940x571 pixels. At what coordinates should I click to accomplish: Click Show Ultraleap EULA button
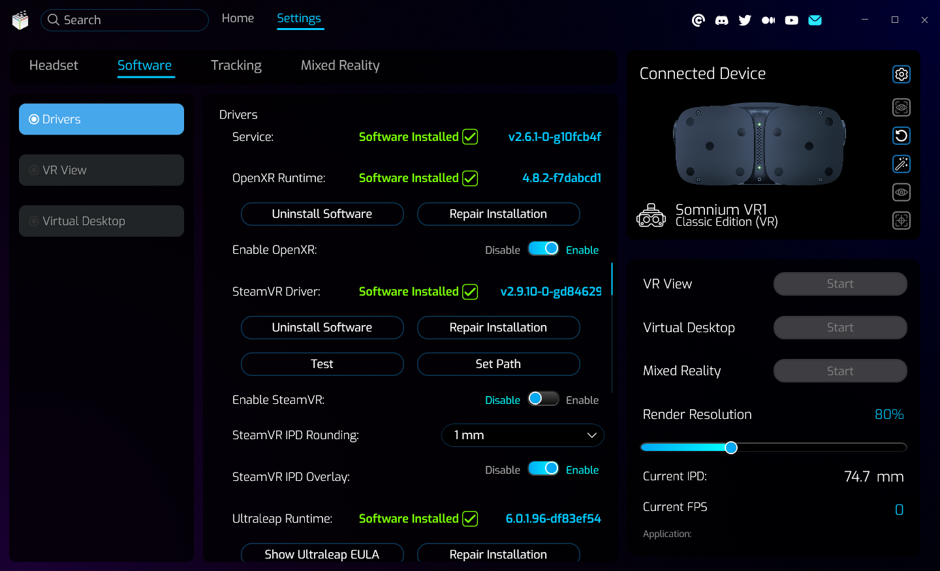(x=322, y=553)
